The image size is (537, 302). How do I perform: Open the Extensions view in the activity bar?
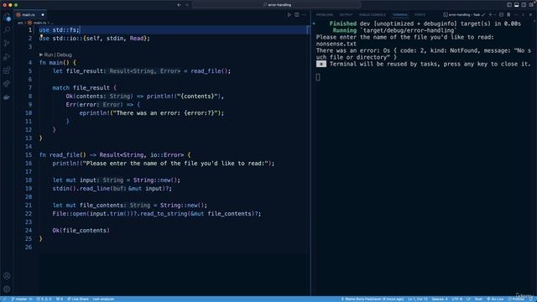[x=7, y=70]
